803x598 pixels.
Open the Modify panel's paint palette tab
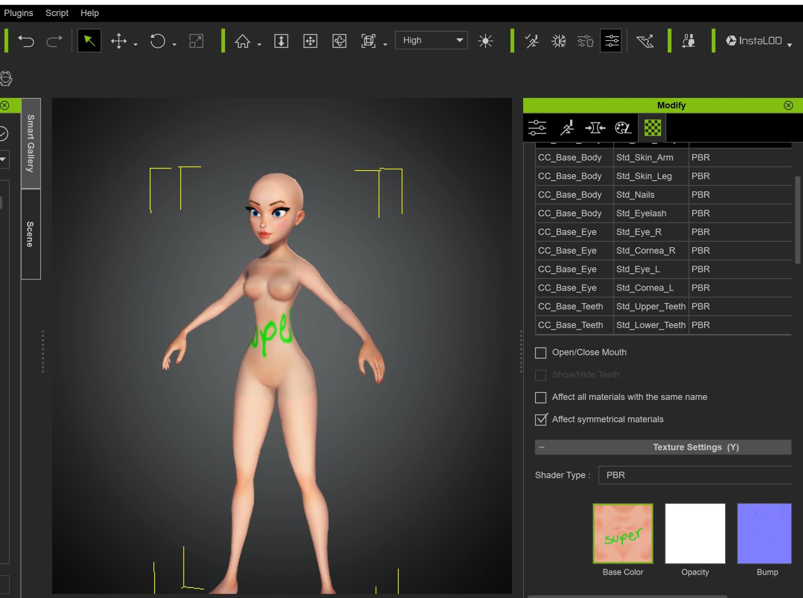(x=623, y=128)
